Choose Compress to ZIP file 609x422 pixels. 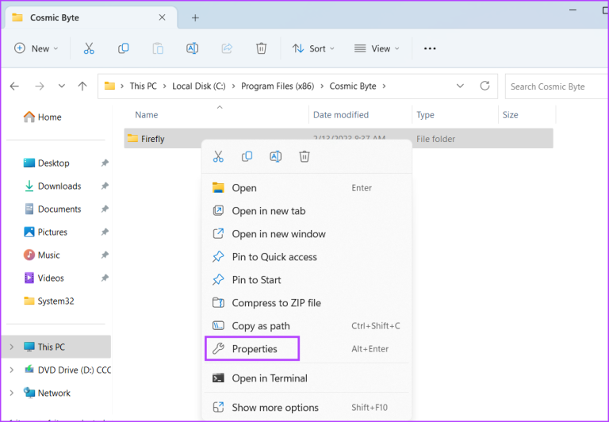[276, 303]
